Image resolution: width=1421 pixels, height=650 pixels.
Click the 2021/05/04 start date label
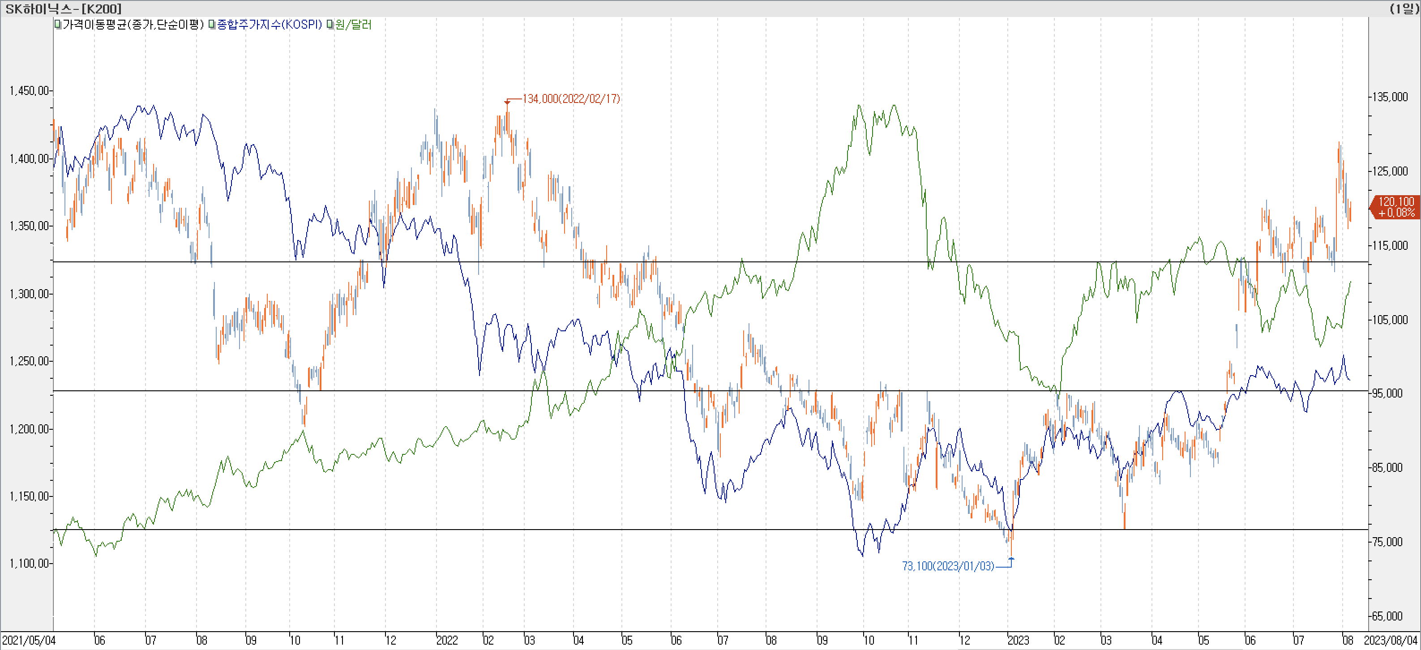click(29, 640)
